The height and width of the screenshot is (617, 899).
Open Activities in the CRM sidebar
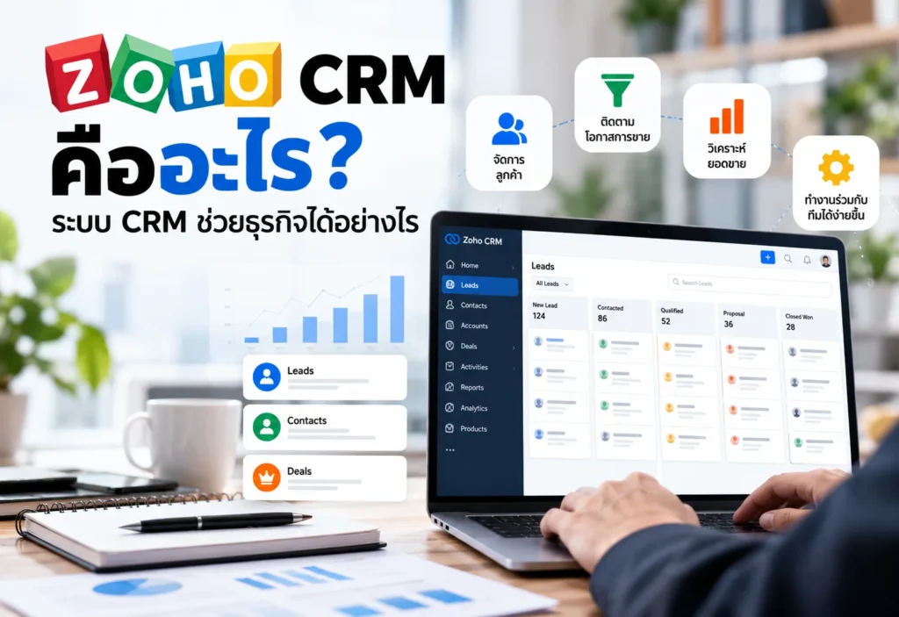point(480,366)
